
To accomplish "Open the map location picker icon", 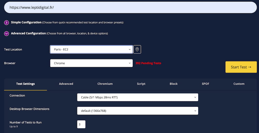I will (137, 49).
